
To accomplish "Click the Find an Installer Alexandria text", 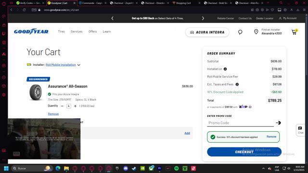I will click(x=271, y=32).
